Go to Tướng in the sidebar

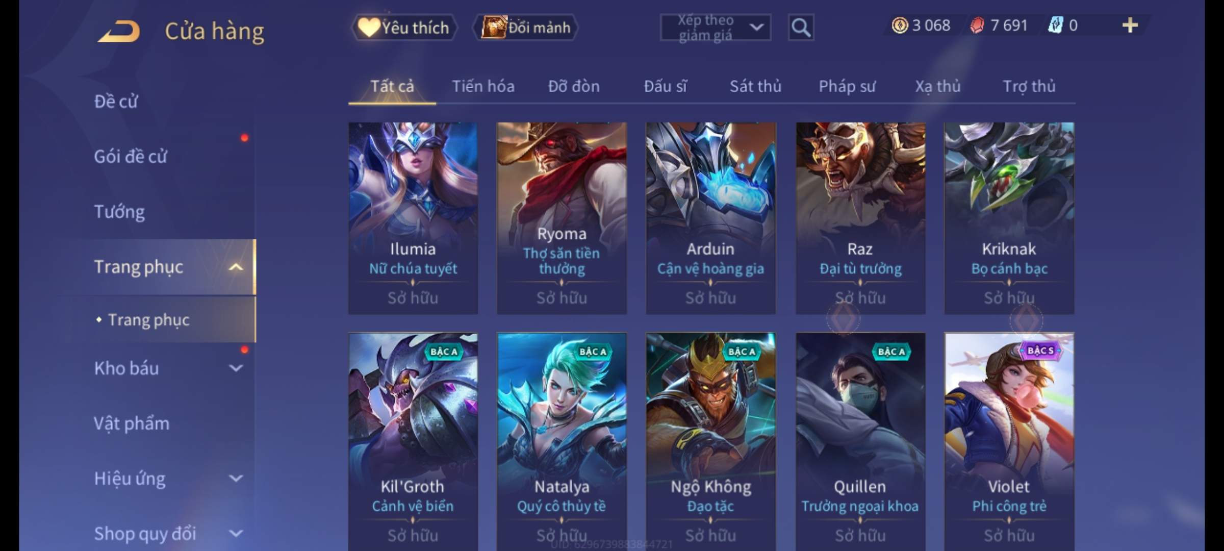click(x=119, y=211)
